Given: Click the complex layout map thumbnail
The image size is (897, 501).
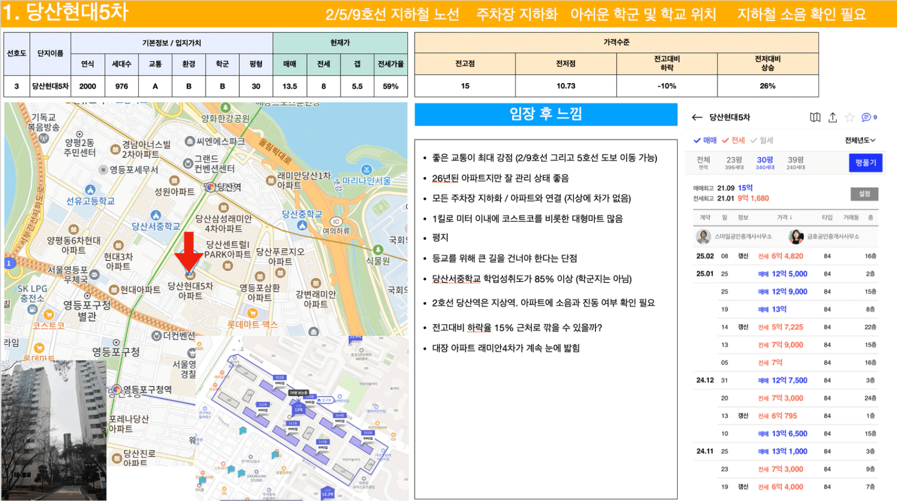Looking at the screenshot, I should [x=302, y=418].
